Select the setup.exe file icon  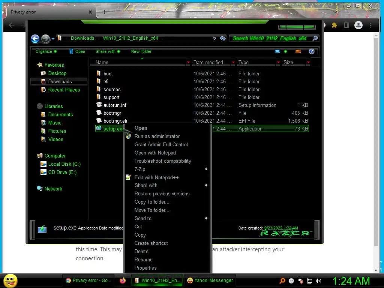pyautogui.click(x=99, y=128)
